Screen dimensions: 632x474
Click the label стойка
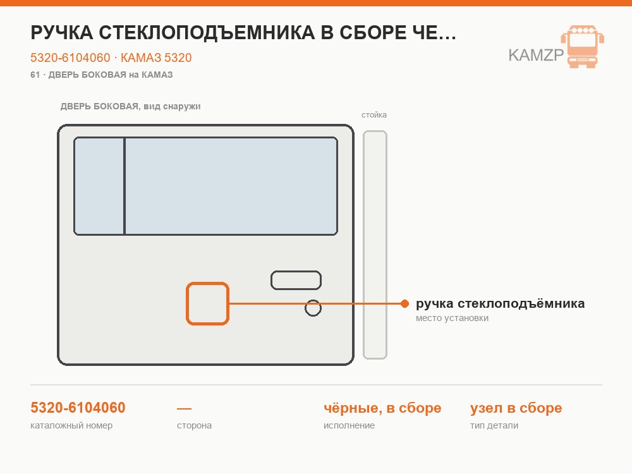pyautogui.click(x=374, y=115)
